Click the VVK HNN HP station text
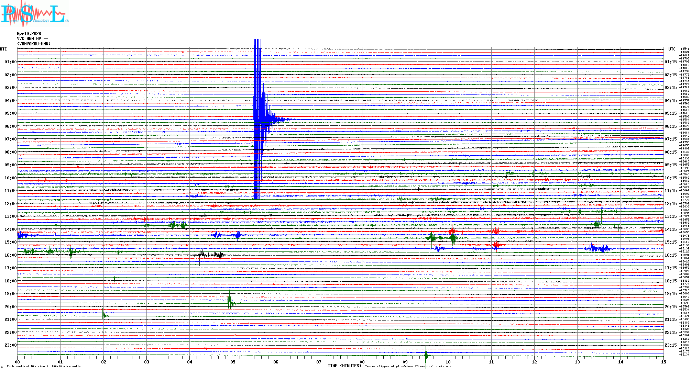Image resolution: width=691 pixels, height=371 pixels. coord(32,39)
